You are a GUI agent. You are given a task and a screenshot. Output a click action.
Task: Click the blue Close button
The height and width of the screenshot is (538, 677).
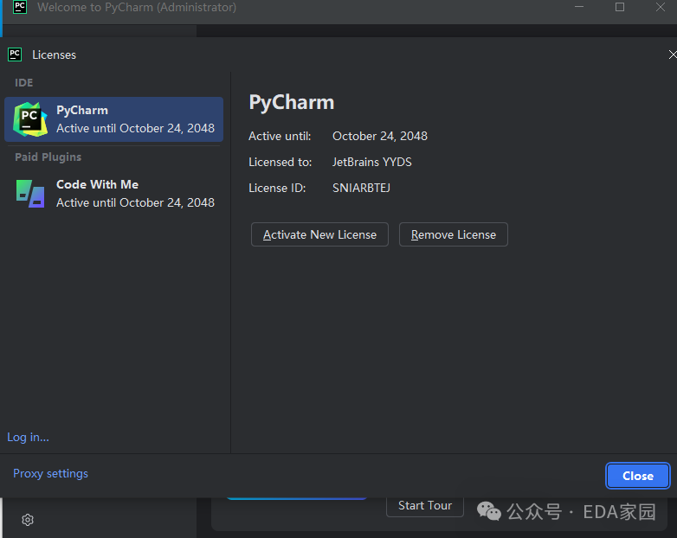pos(638,476)
